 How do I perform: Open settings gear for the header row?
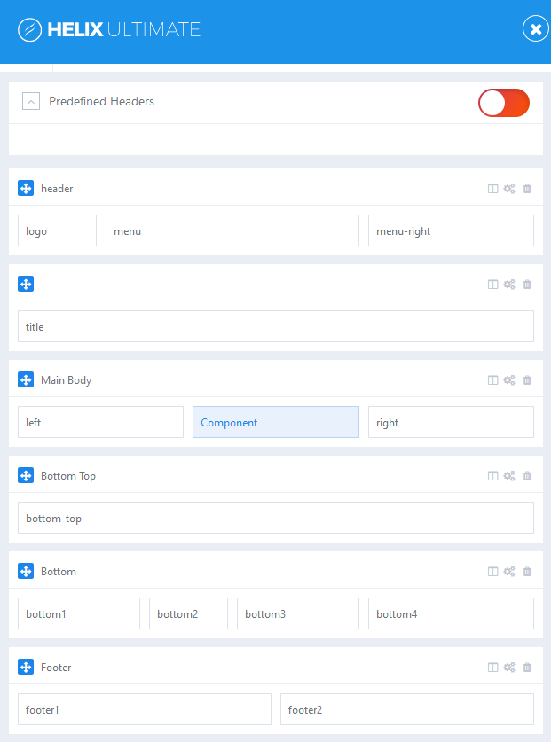point(509,189)
